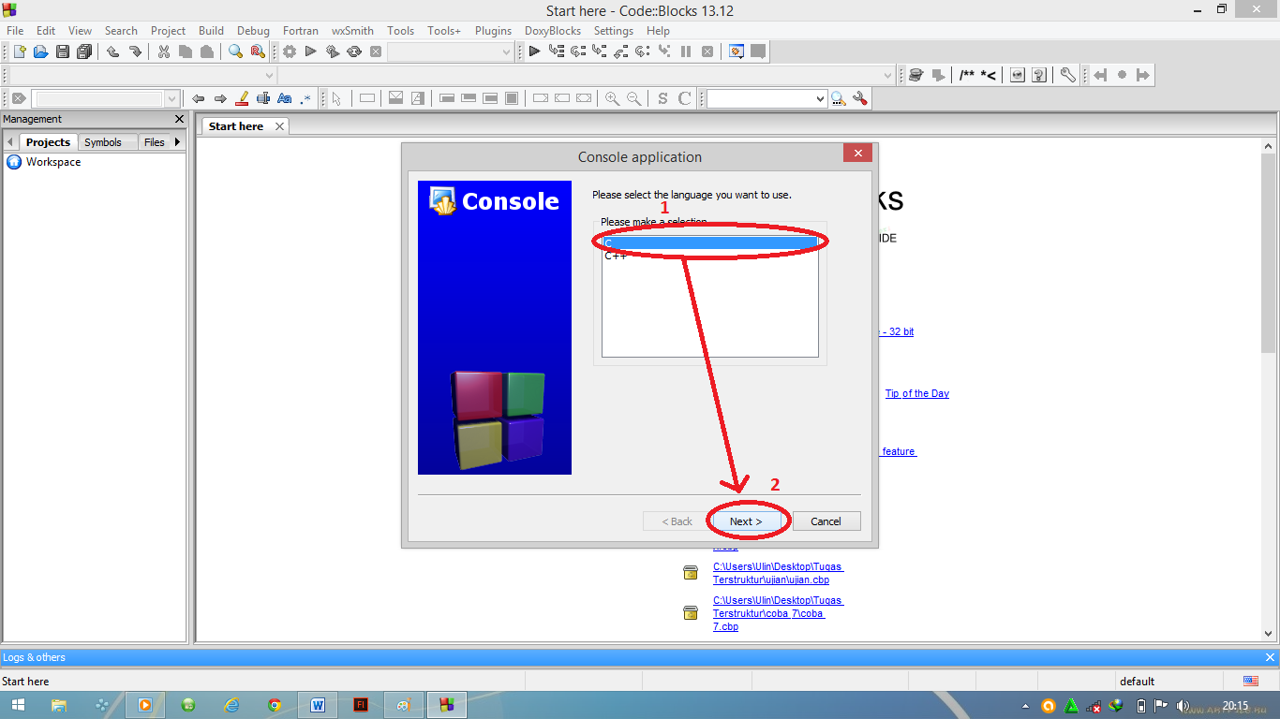Open Microsoft Word from the taskbar
The image size is (1280, 719).
(x=318, y=705)
